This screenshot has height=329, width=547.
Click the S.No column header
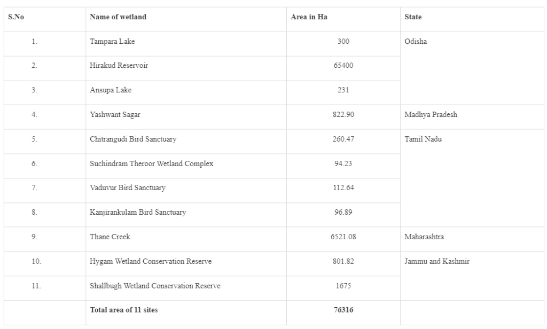tap(17, 18)
